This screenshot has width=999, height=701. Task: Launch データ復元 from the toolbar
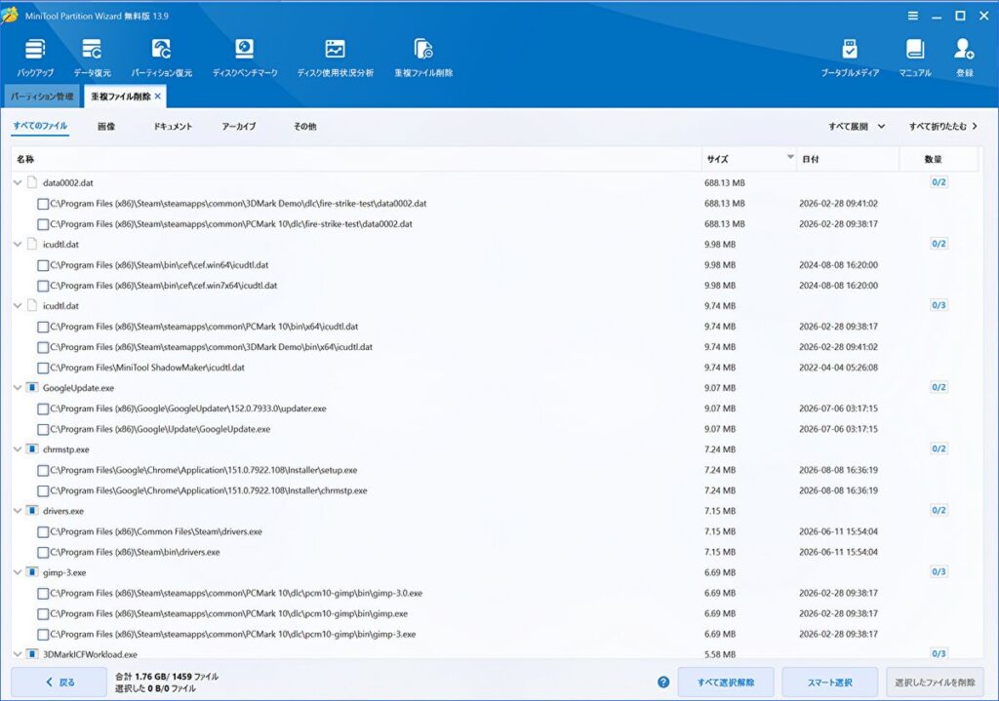(x=92, y=58)
